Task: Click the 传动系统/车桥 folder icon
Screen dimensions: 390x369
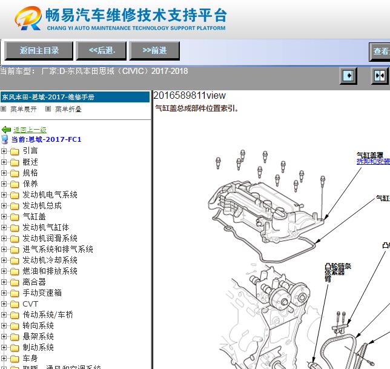Action: coord(15,316)
